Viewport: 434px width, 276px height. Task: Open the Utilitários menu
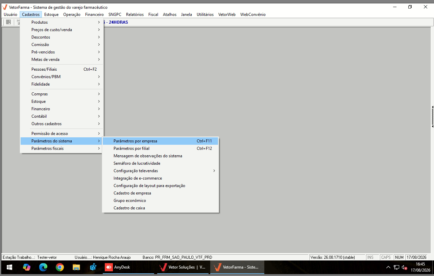205,15
